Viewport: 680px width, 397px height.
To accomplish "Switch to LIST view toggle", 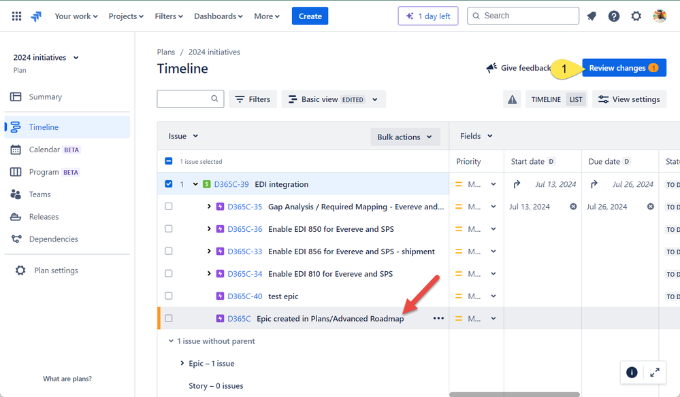I will tap(576, 99).
